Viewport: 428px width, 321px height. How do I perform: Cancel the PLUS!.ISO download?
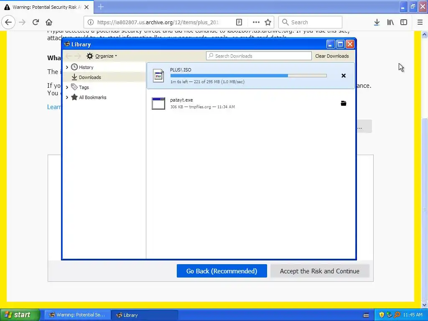(344, 76)
